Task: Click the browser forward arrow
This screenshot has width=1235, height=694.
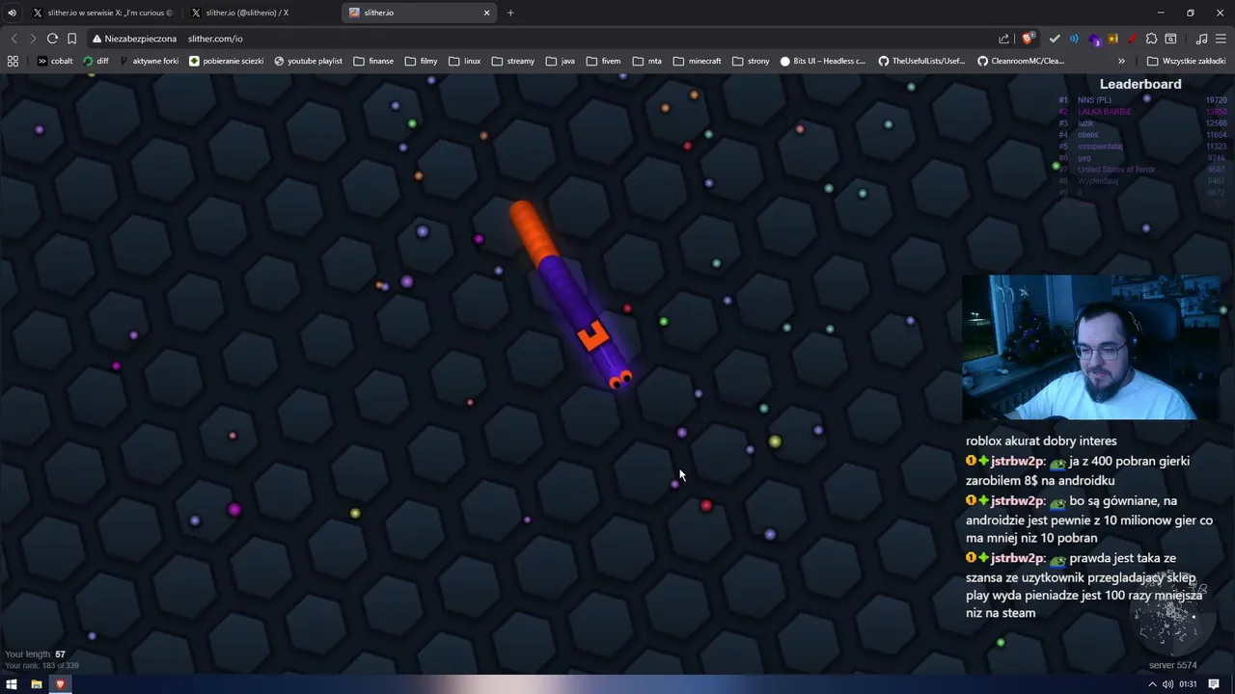Action: point(33,39)
